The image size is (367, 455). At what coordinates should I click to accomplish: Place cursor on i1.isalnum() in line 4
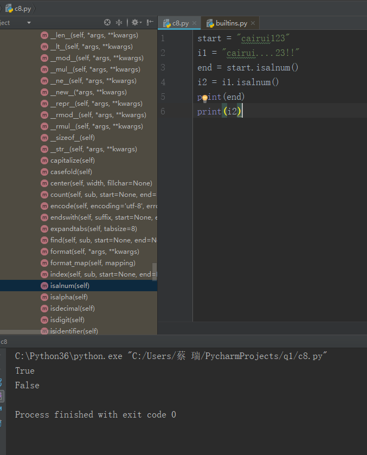click(x=250, y=82)
